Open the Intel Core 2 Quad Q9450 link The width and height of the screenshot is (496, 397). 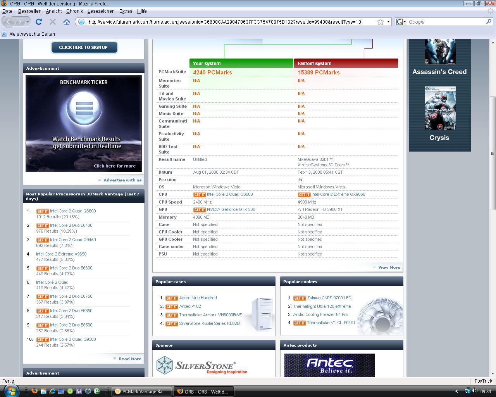point(73,240)
